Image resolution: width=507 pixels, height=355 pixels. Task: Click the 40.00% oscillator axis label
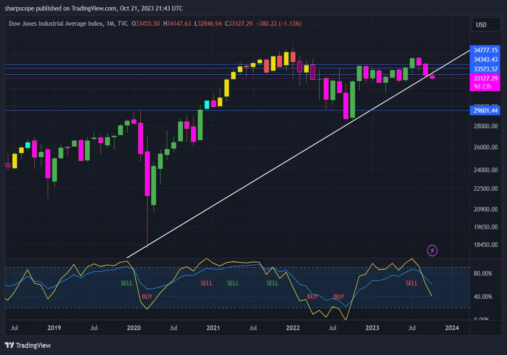pyautogui.click(x=483, y=297)
